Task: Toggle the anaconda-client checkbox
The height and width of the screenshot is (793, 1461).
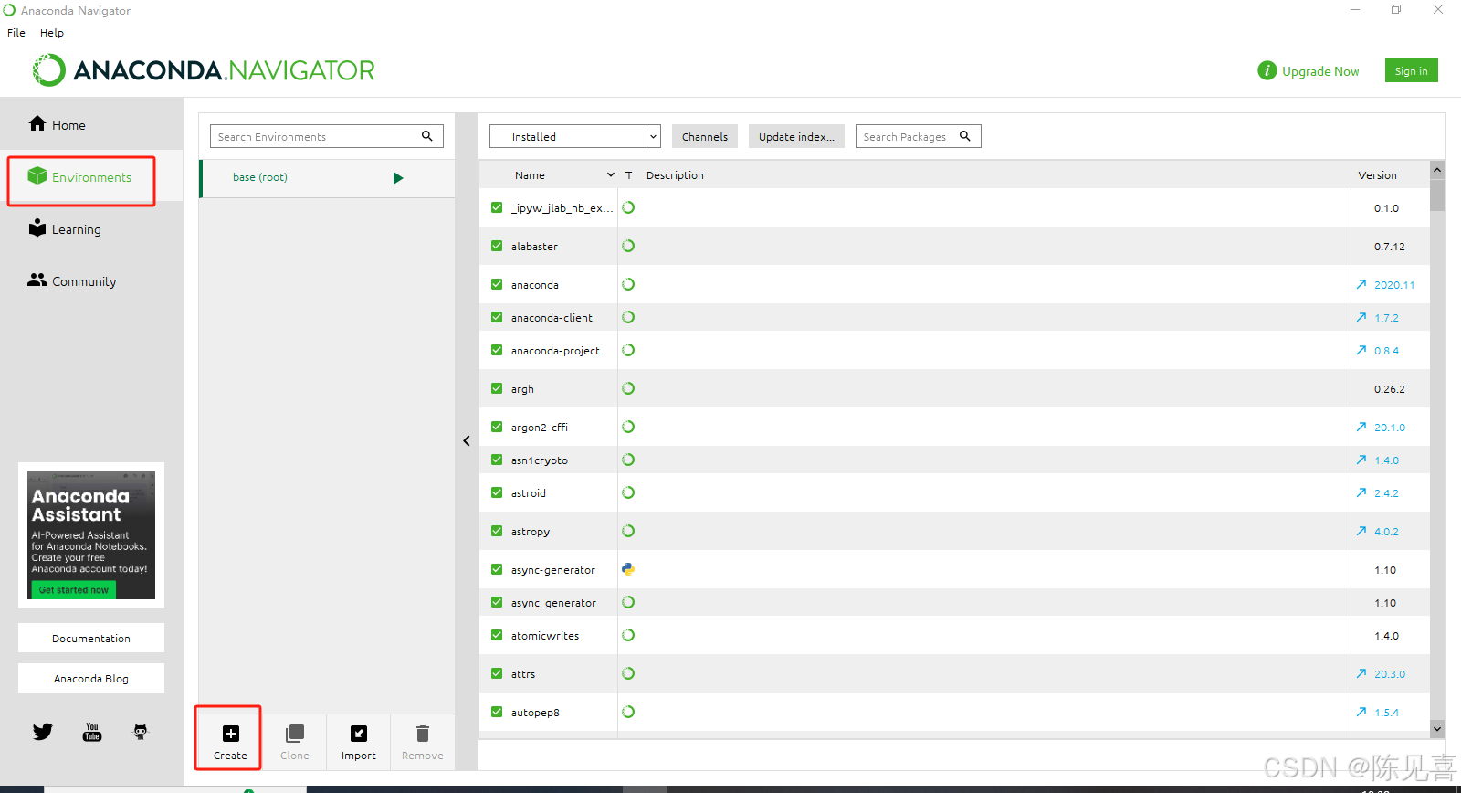Action: (x=497, y=317)
